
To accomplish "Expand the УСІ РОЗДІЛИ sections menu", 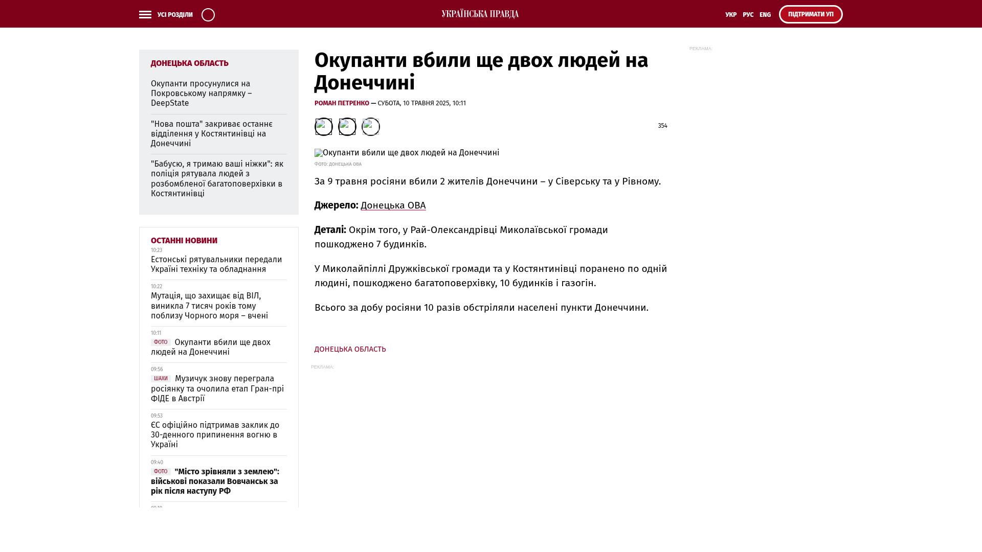I will [x=175, y=15].
